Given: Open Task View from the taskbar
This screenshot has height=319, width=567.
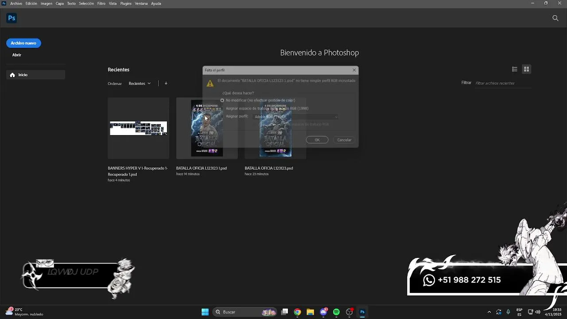Looking at the screenshot, I should pos(285,312).
